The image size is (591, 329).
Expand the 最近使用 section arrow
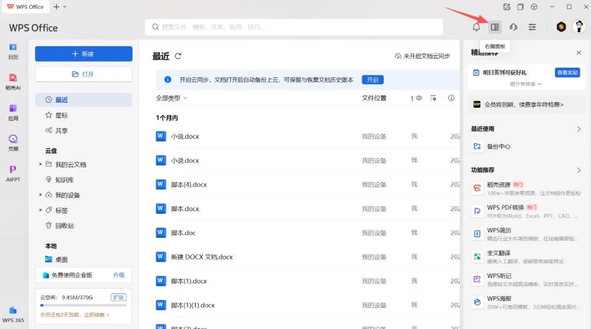pos(578,129)
